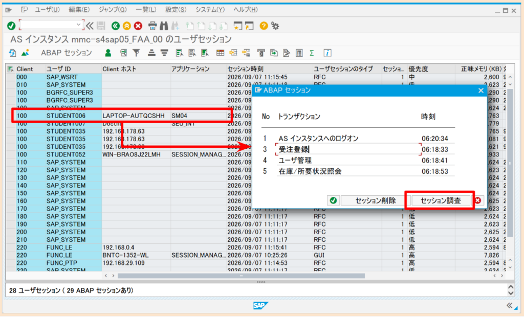Click the Set Filter funnel icon
This screenshot has height=317, width=524.
[136, 53]
